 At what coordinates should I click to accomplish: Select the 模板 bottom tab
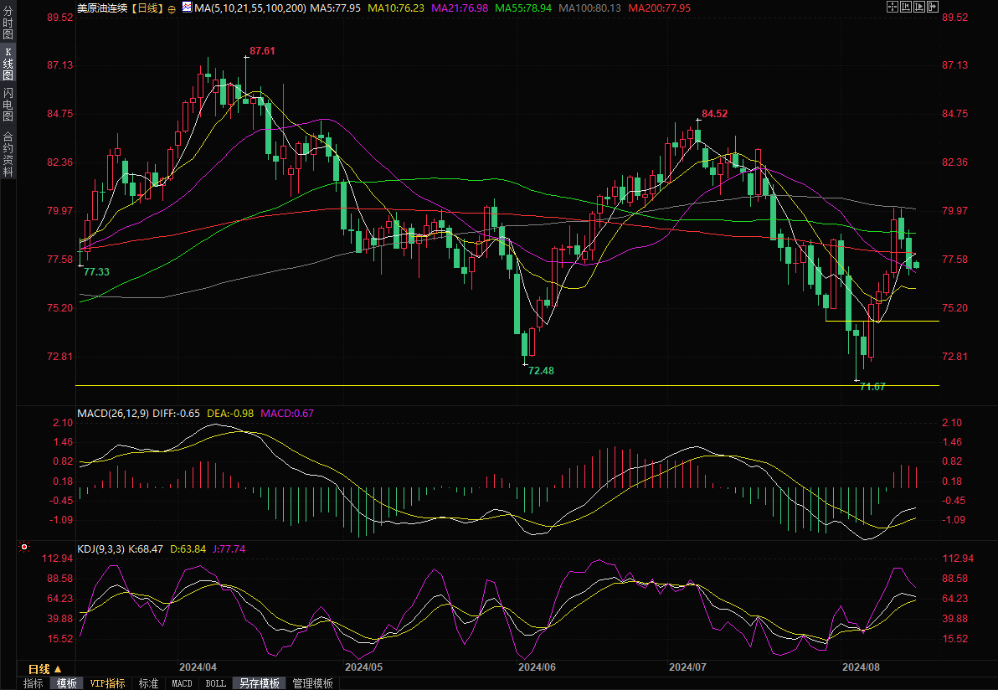67,683
